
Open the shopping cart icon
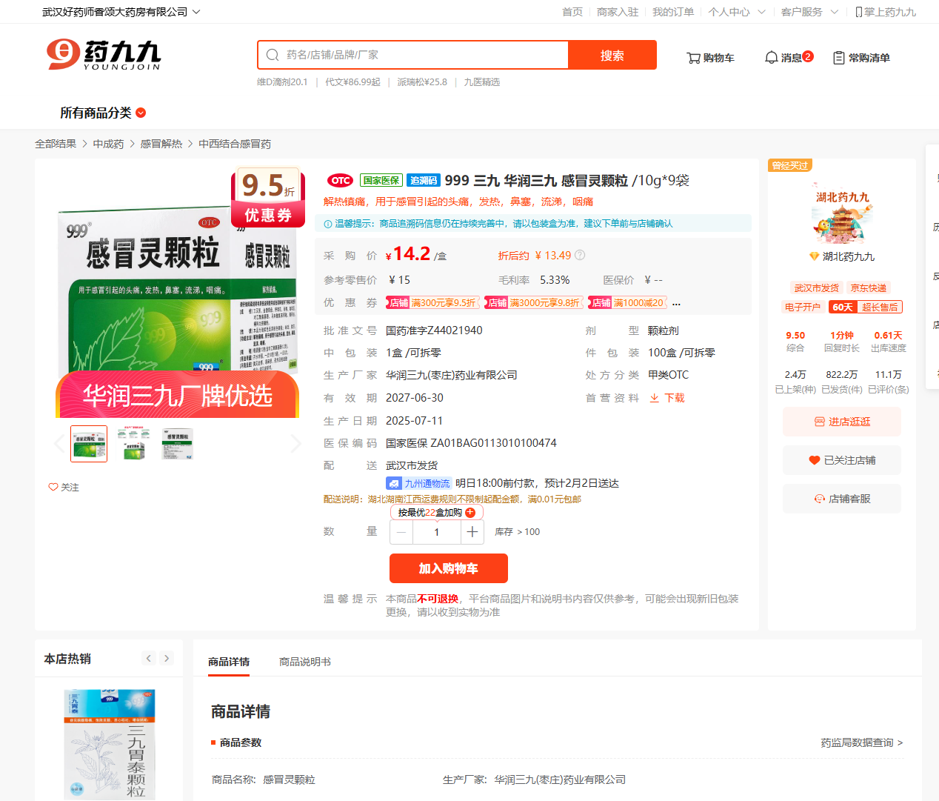coord(693,58)
